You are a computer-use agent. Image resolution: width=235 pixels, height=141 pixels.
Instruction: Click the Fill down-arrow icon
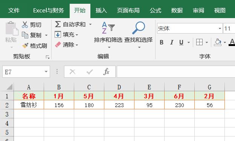[58, 35]
